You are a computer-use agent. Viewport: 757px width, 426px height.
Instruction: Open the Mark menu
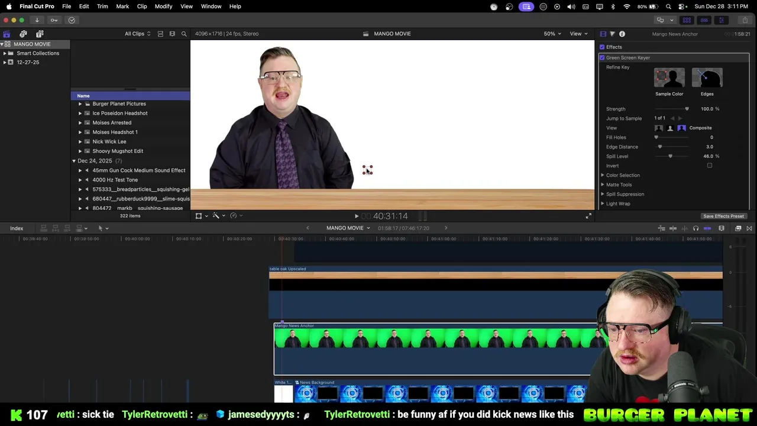(x=122, y=7)
